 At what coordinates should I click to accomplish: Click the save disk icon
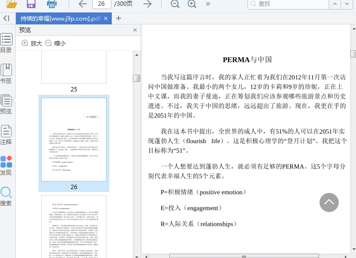[x=31, y=4]
